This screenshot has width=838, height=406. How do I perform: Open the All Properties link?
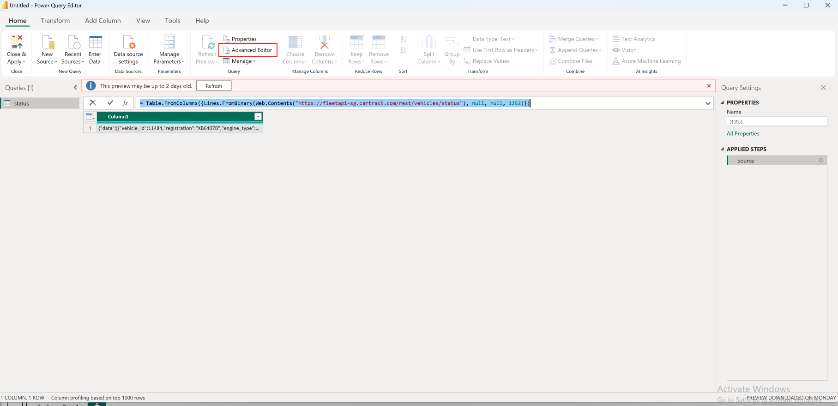pos(743,134)
